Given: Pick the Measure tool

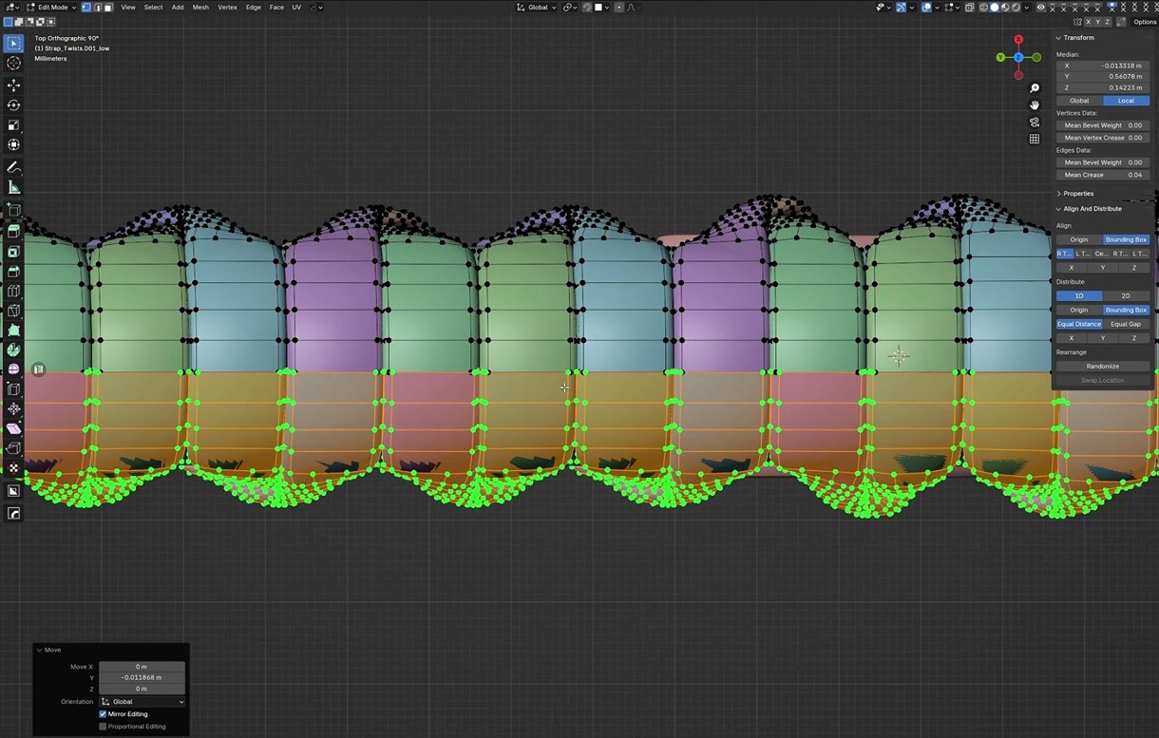Looking at the screenshot, I should tap(13, 187).
